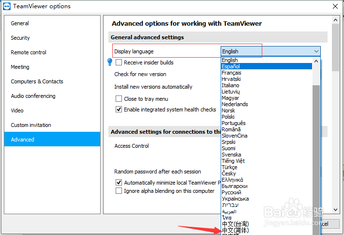Open the General settings section

pyautogui.click(x=52, y=23)
